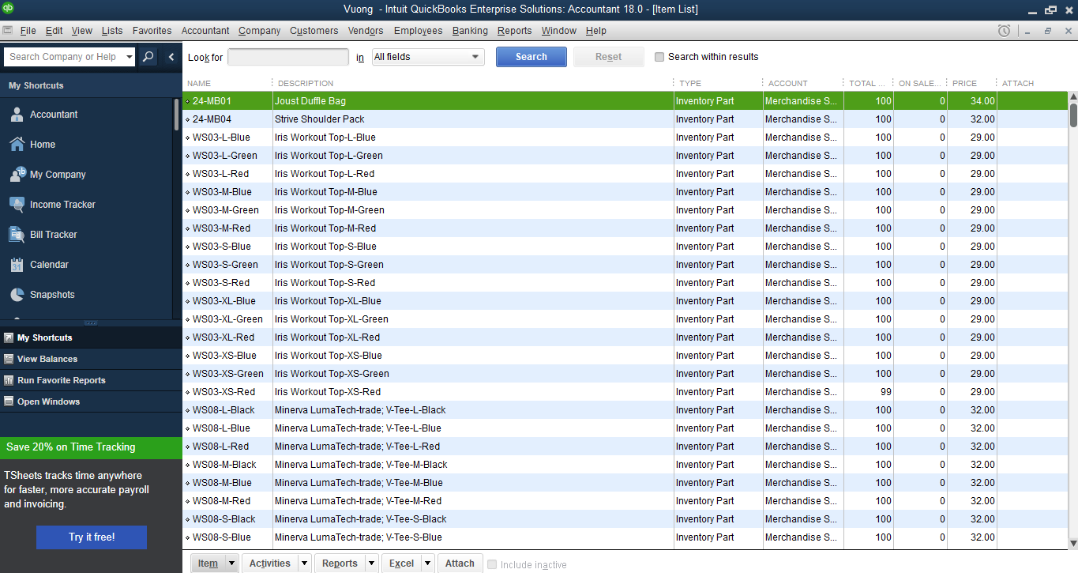Open the Vendors menu
1078x573 pixels.
coord(365,31)
